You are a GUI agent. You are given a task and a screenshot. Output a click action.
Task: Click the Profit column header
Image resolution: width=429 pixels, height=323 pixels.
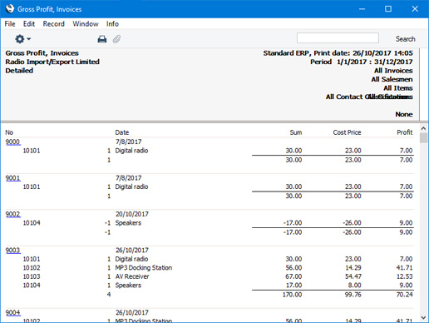point(405,132)
